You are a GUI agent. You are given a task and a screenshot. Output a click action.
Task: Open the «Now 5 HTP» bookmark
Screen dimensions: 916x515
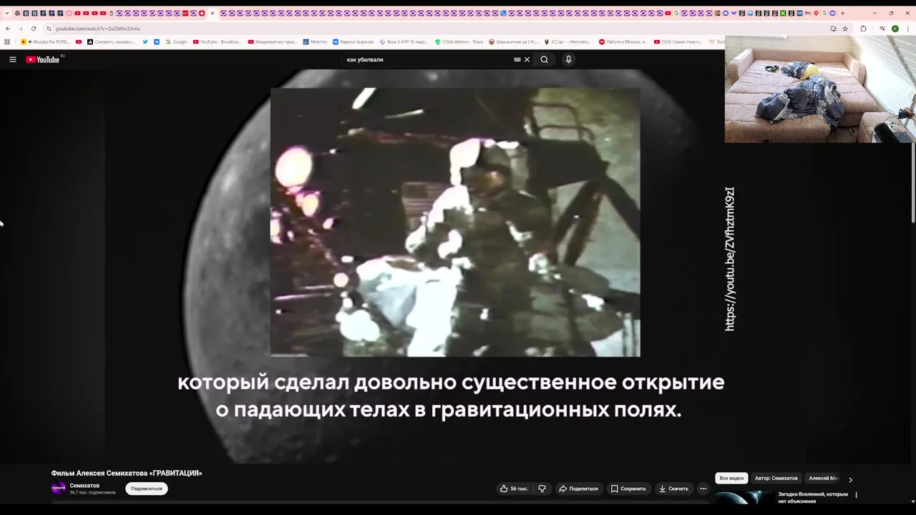pyautogui.click(x=404, y=41)
